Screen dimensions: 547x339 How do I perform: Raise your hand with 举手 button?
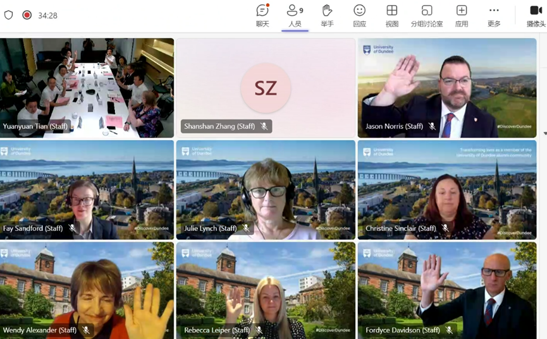pyautogui.click(x=327, y=15)
